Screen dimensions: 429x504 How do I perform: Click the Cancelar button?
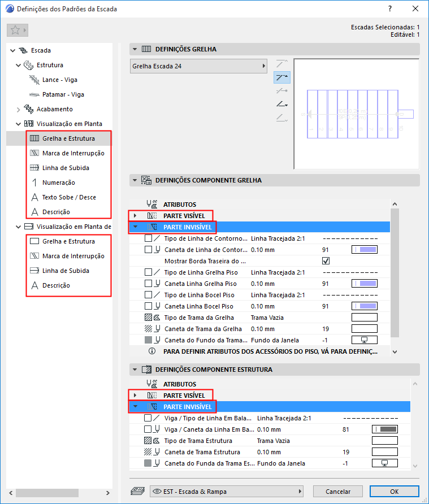[x=338, y=492]
